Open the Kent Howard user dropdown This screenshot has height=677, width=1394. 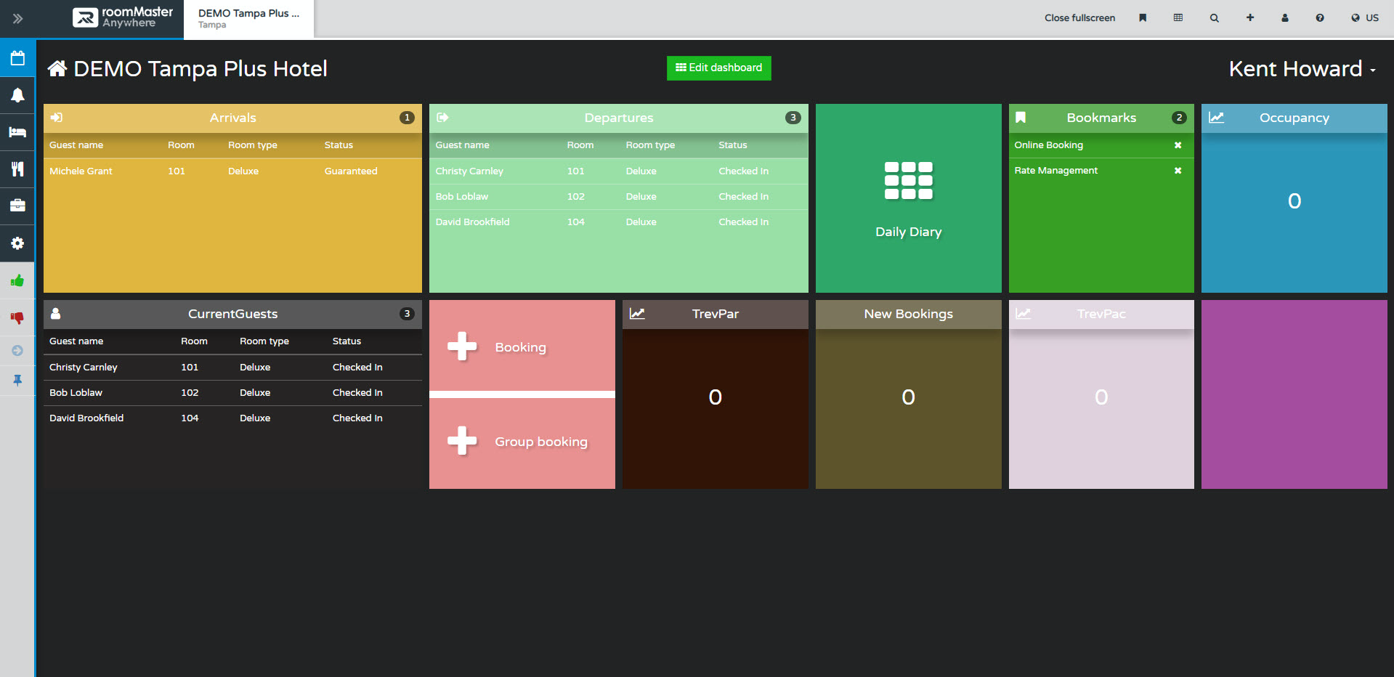[x=1300, y=68]
